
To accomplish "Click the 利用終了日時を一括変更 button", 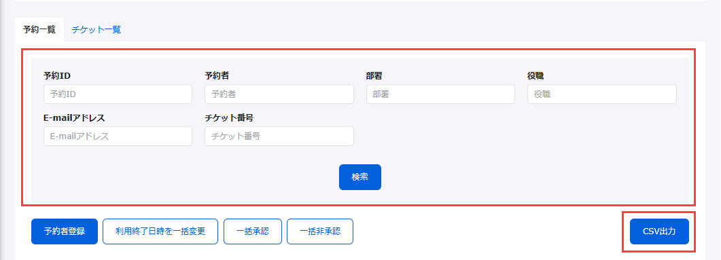I will (160, 231).
